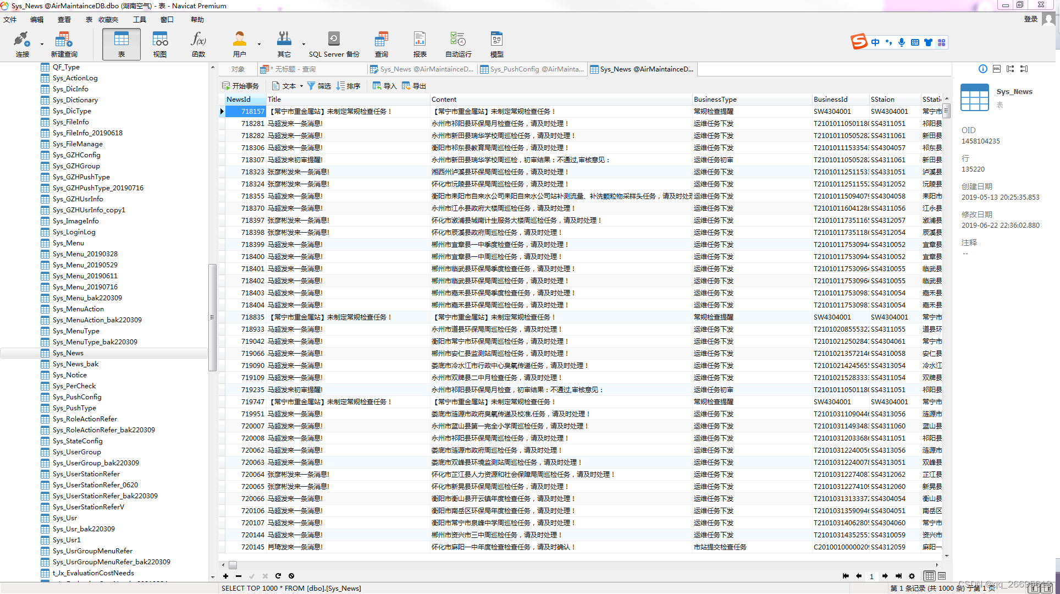Image resolution: width=1060 pixels, height=594 pixels.
Task: Switch to form view display mode
Action: (x=942, y=576)
